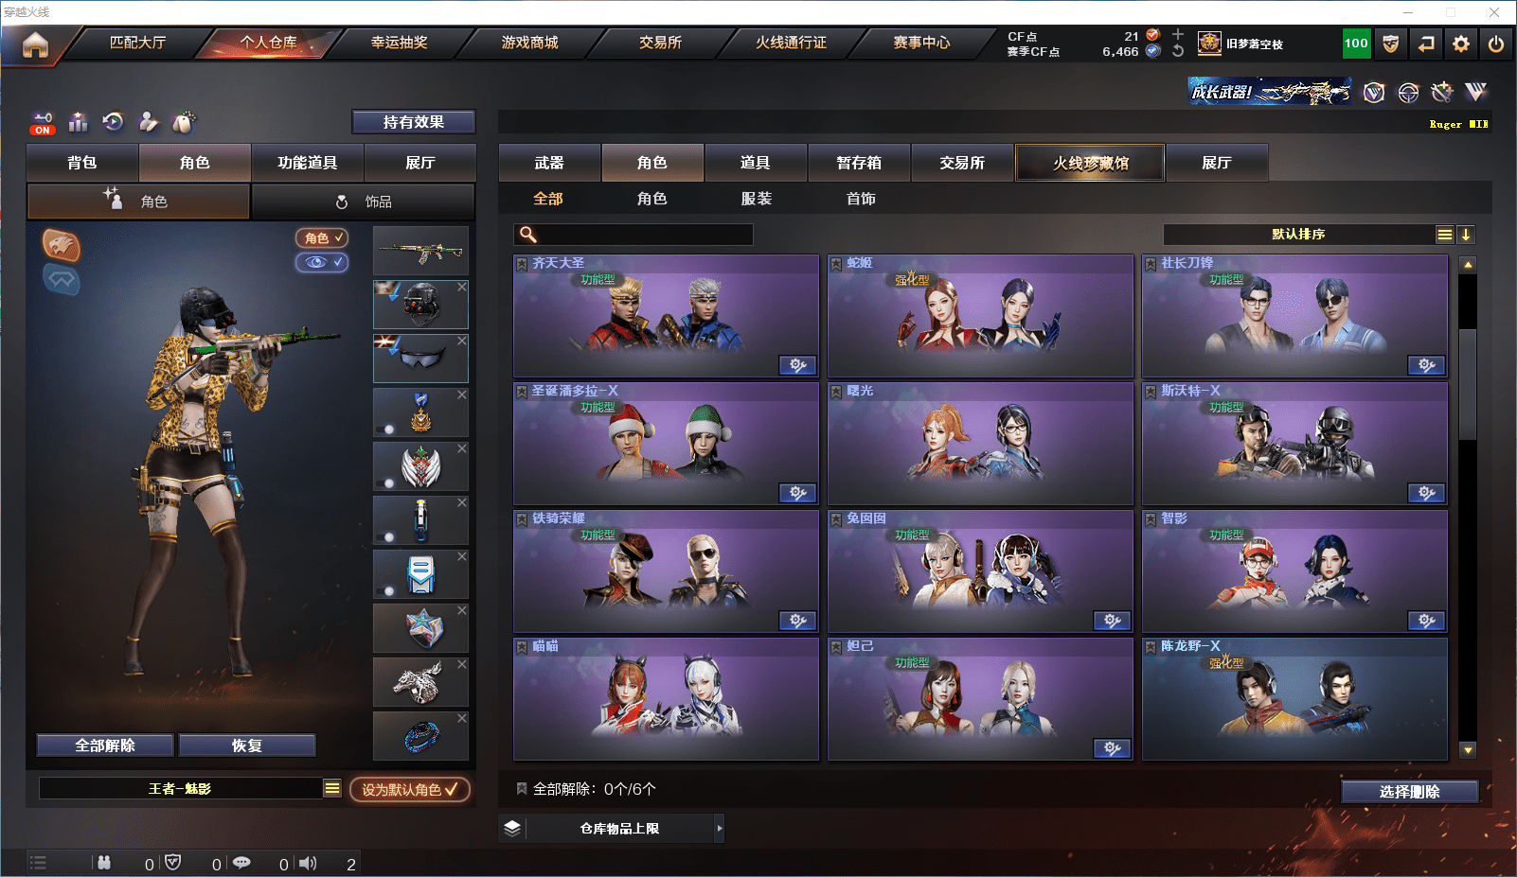Reverse sort order with down arrow

[1466, 235]
